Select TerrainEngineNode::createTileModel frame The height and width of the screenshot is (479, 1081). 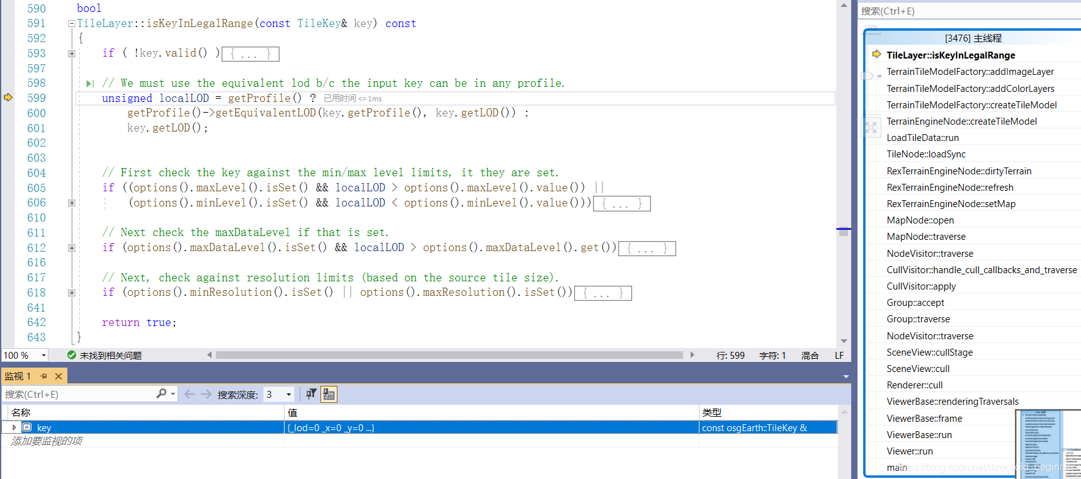pos(961,121)
